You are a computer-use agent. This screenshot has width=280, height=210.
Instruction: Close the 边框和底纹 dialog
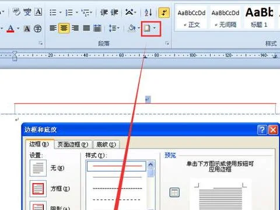point(273,129)
